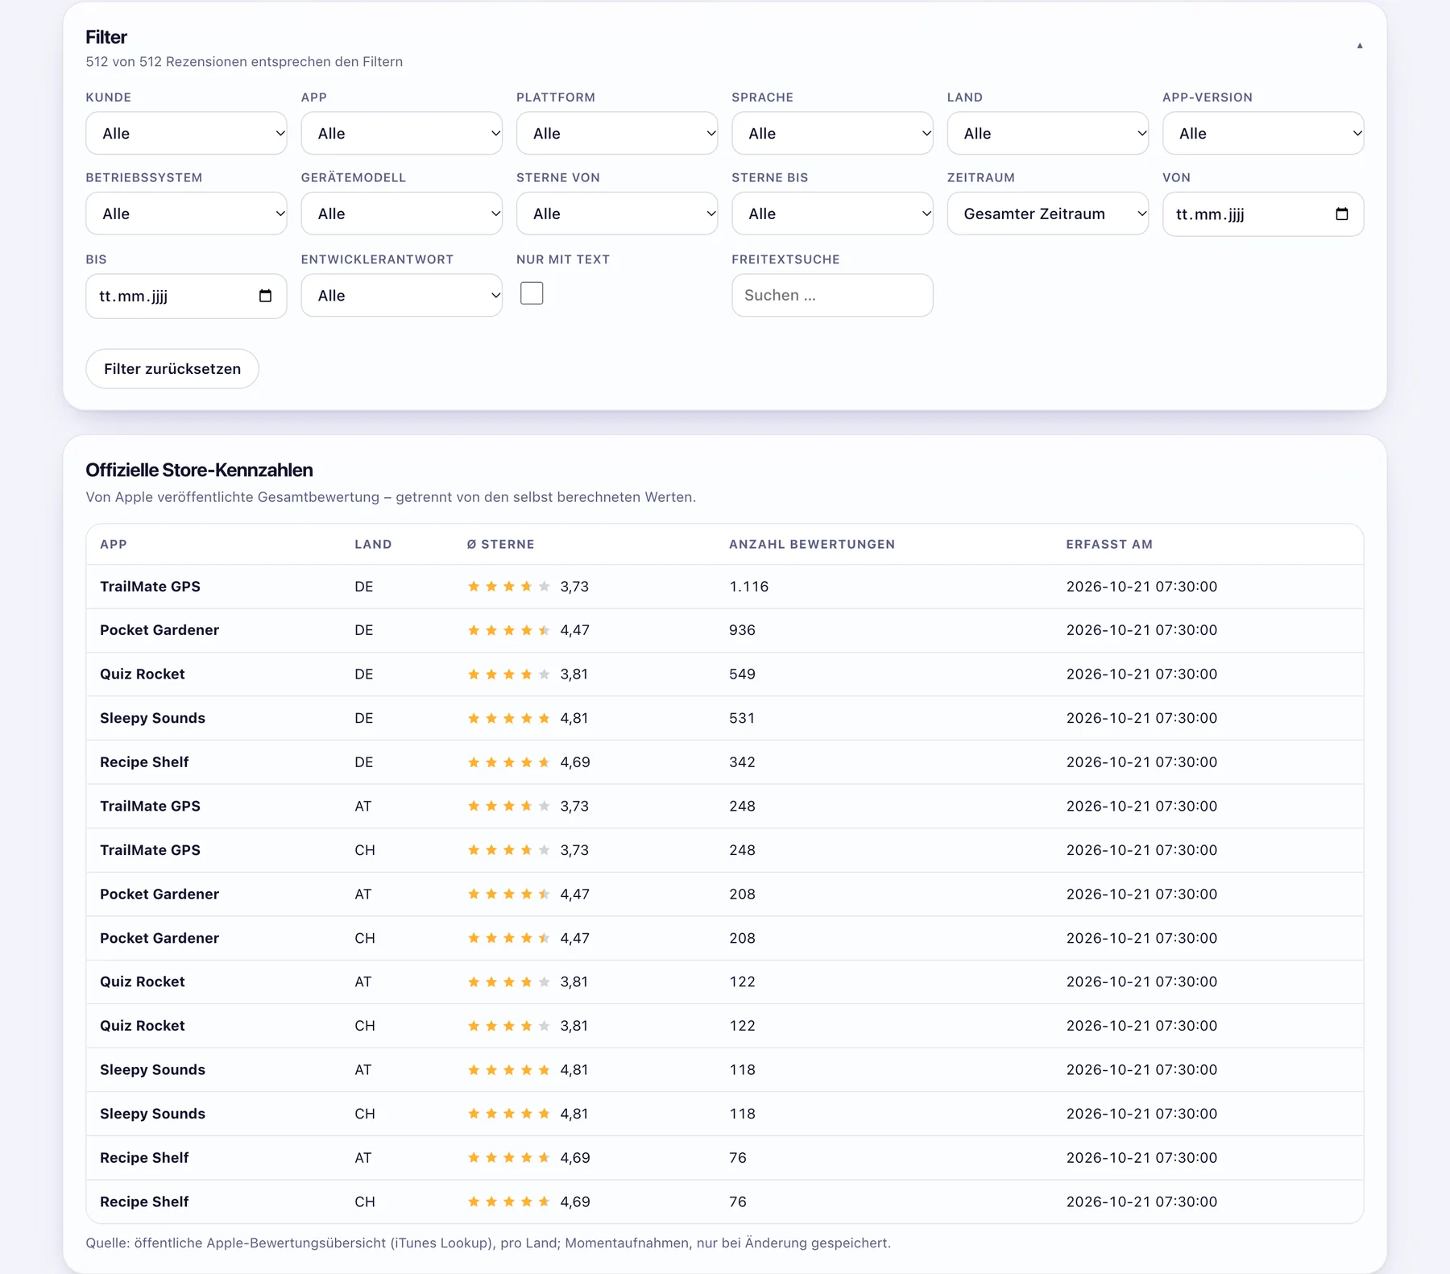Open the calendar picker in Bis field
This screenshot has height=1274, width=1450.
click(x=265, y=296)
